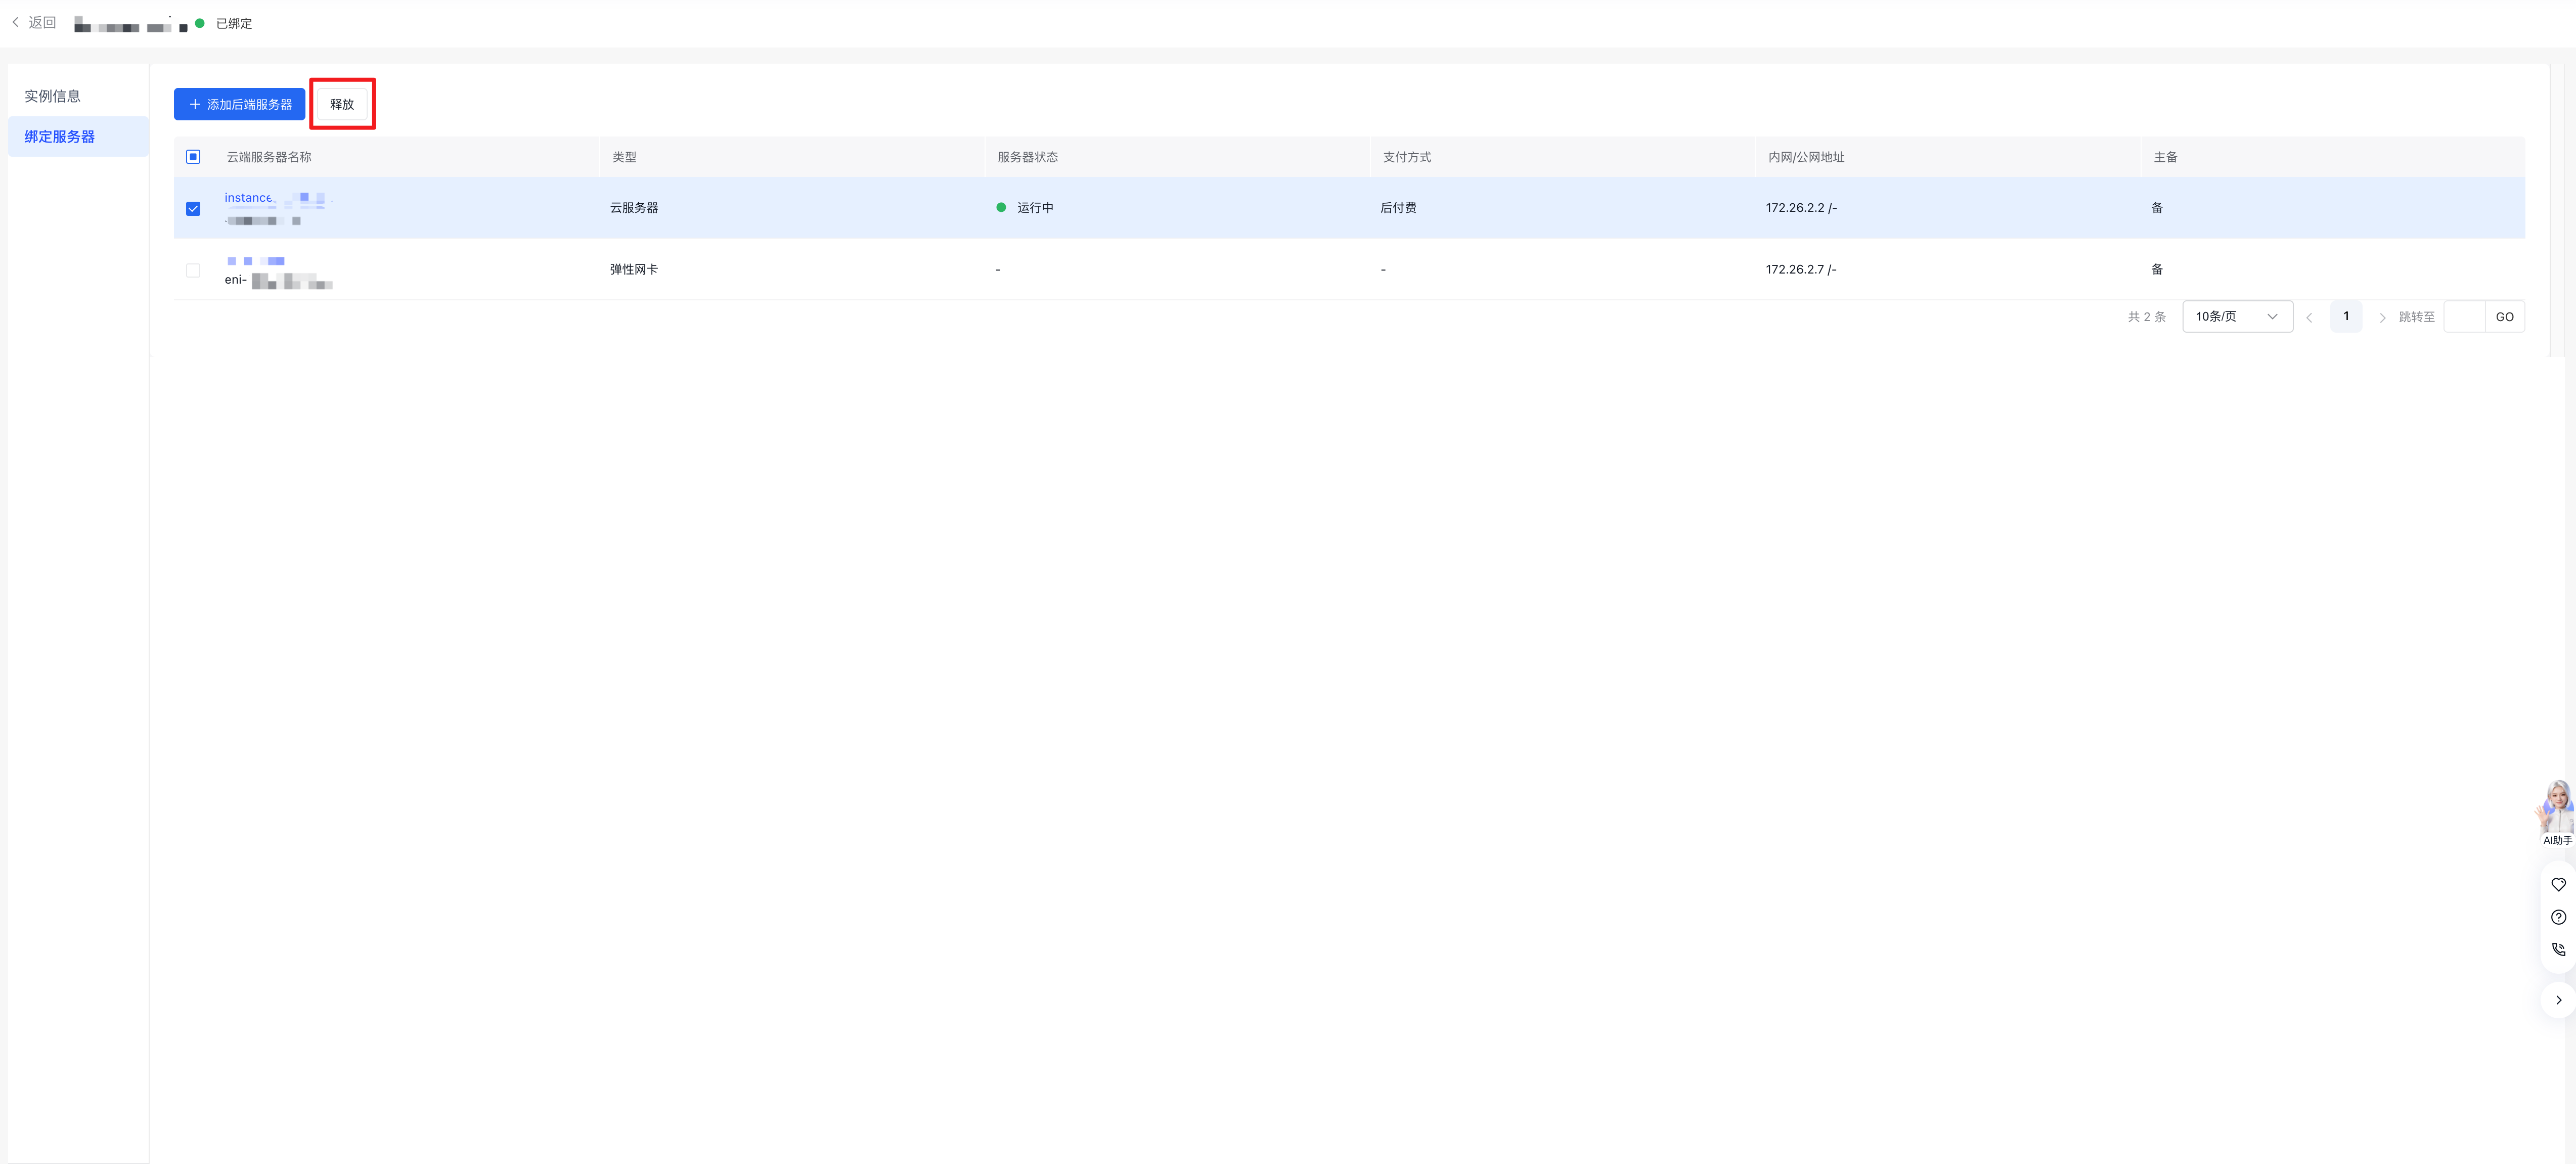Click the eni- network card ID text

click(278, 281)
